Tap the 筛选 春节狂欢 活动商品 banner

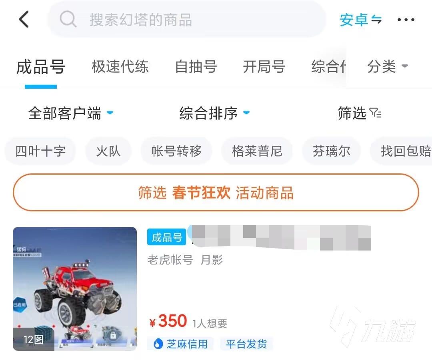pyautogui.click(x=216, y=192)
